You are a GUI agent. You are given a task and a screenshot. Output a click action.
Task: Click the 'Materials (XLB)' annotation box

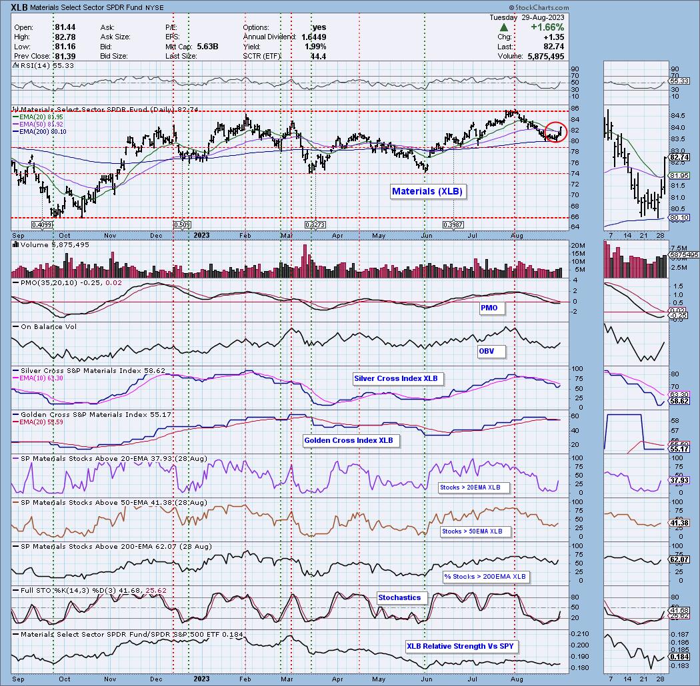pyautogui.click(x=427, y=191)
